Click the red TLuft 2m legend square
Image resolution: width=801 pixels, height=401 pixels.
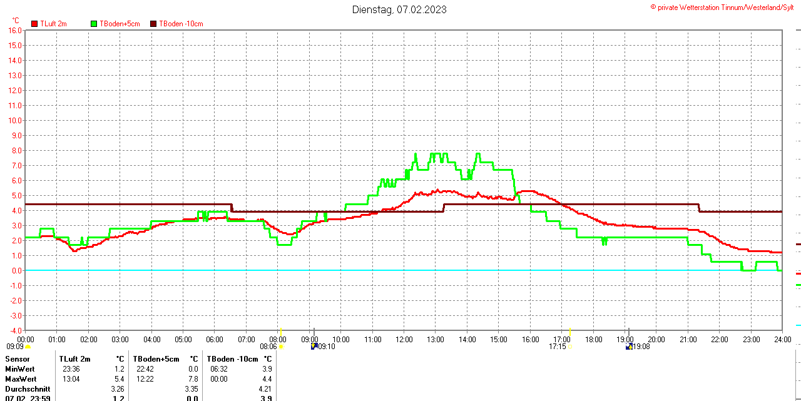click(35, 24)
